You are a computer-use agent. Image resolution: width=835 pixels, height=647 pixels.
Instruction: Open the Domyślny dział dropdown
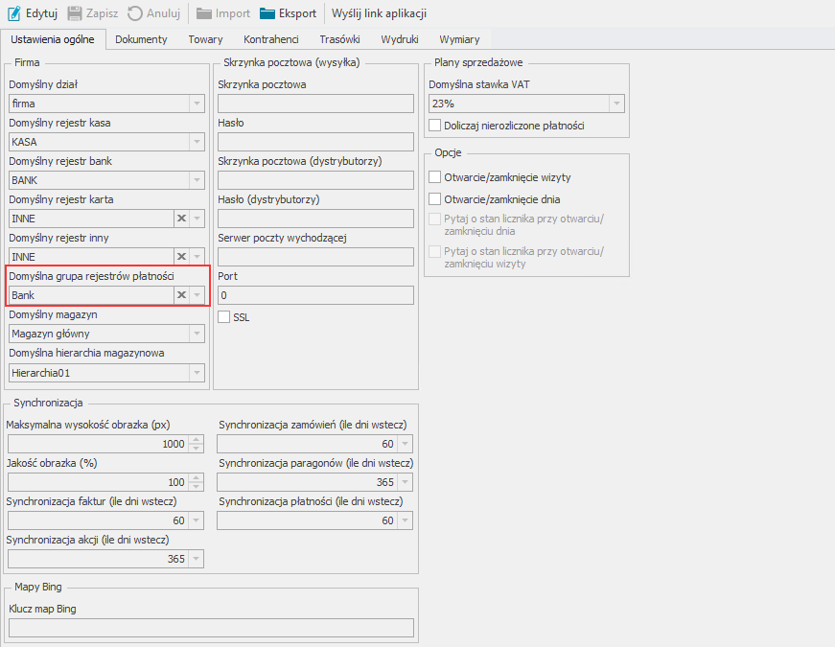click(x=197, y=104)
